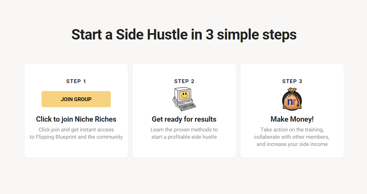Click the 'Start a Side Hustle' main headline
This screenshot has height=194, width=367.
(x=184, y=34)
